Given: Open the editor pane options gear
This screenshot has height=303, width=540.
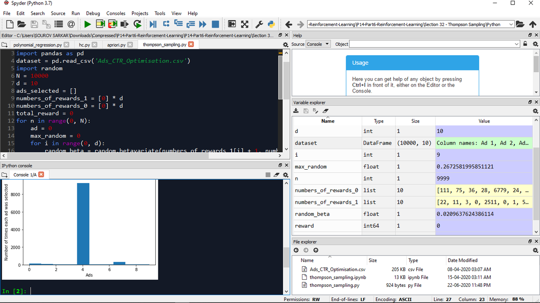Looking at the screenshot, I should pos(285,44).
